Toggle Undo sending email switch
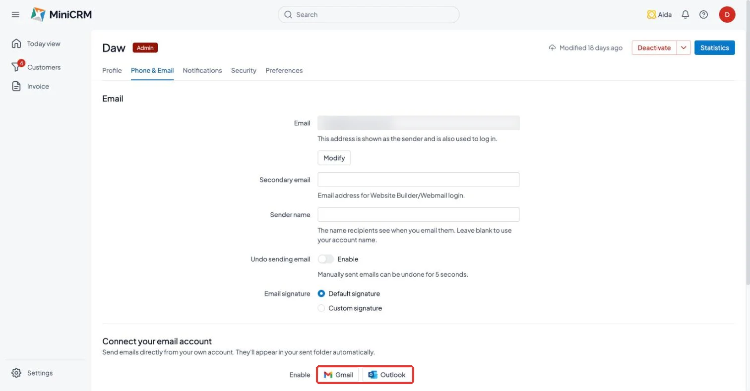The image size is (750, 391). pos(326,259)
